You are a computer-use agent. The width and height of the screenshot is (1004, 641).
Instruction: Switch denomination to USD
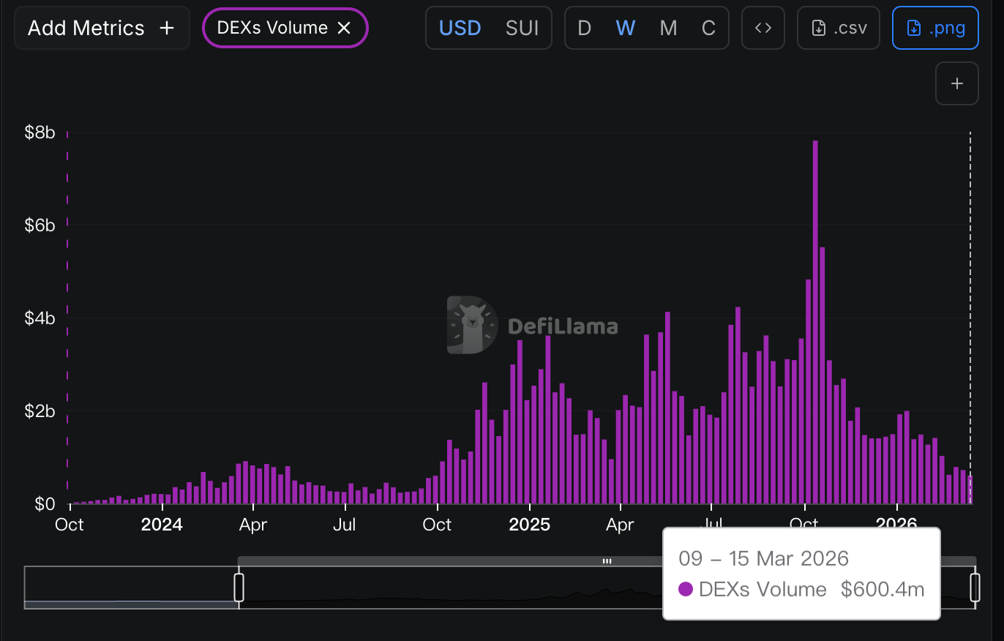click(x=460, y=28)
